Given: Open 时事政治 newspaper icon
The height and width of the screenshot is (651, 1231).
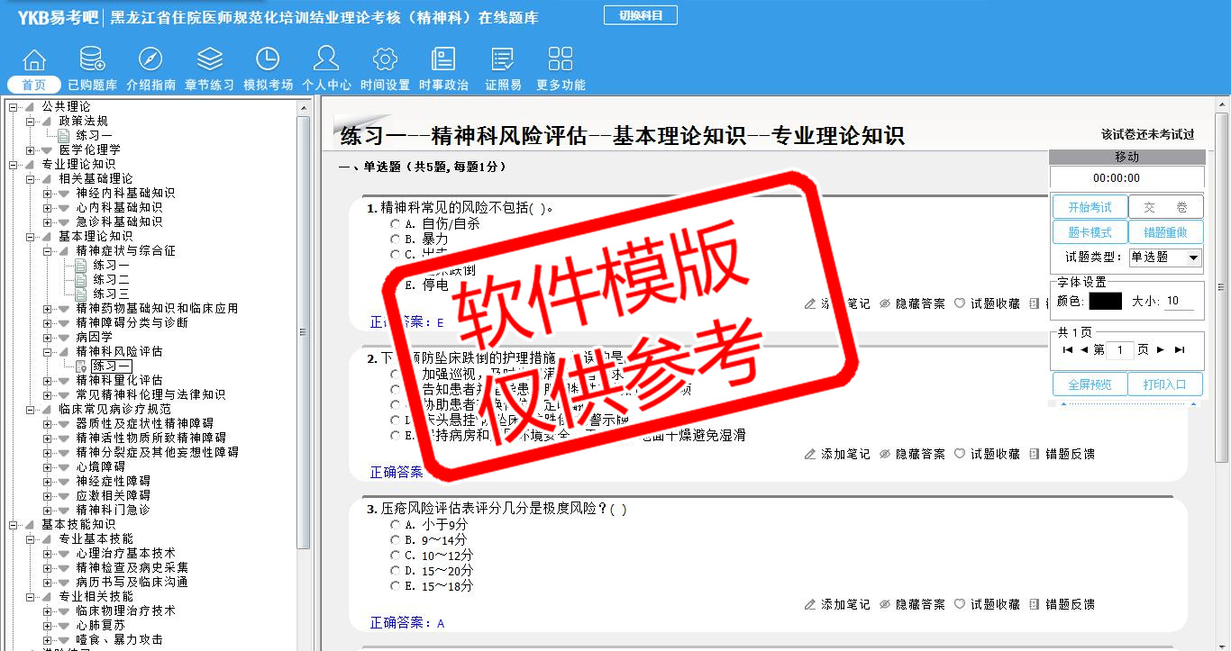Looking at the screenshot, I should [x=443, y=59].
